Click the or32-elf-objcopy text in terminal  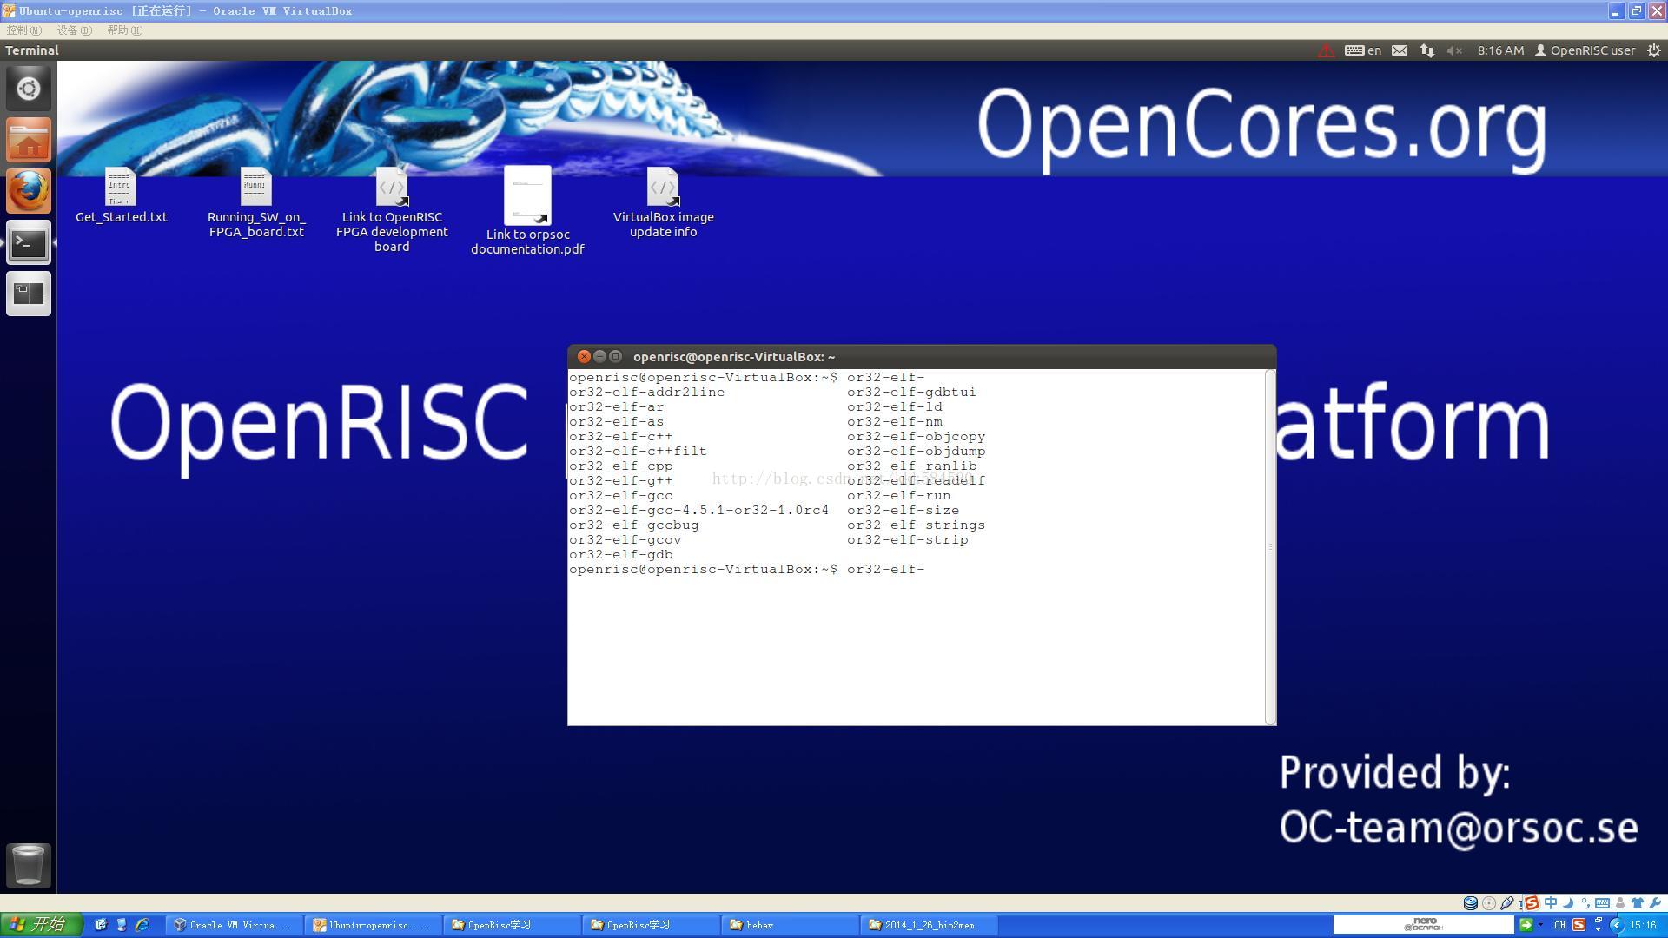click(916, 437)
